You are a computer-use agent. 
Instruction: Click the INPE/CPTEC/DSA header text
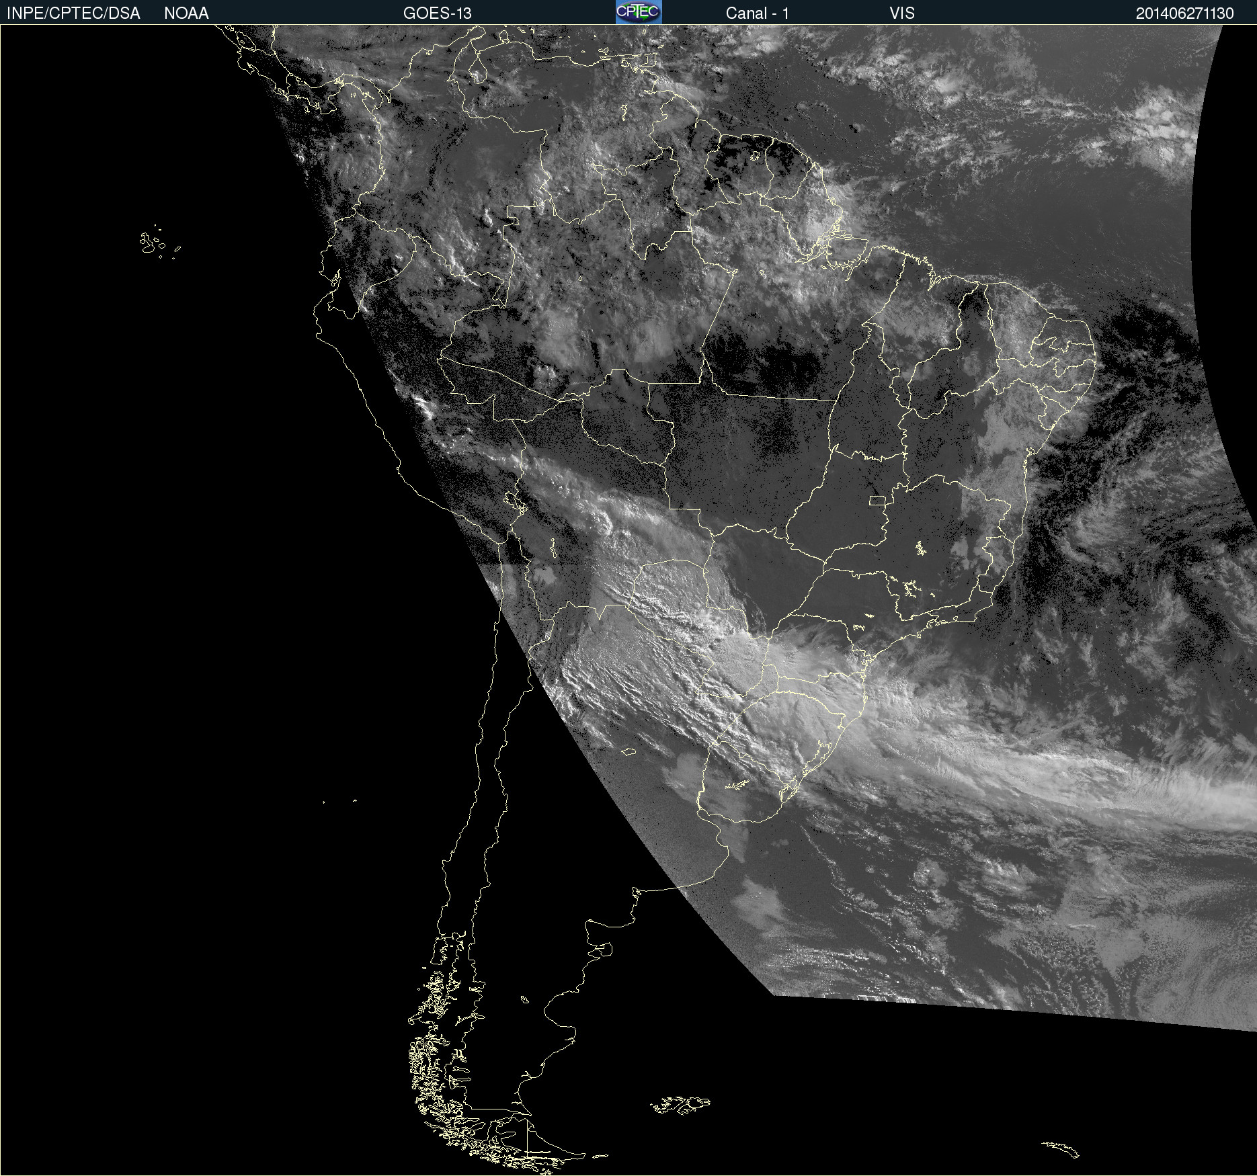pyautogui.click(x=73, y=13)
